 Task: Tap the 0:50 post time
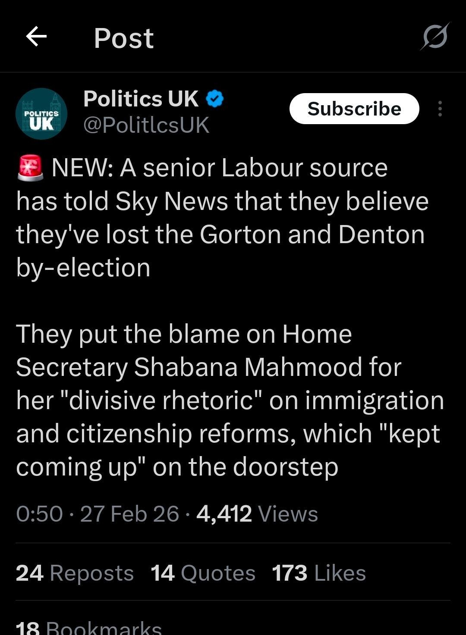[x=39, y=514]
